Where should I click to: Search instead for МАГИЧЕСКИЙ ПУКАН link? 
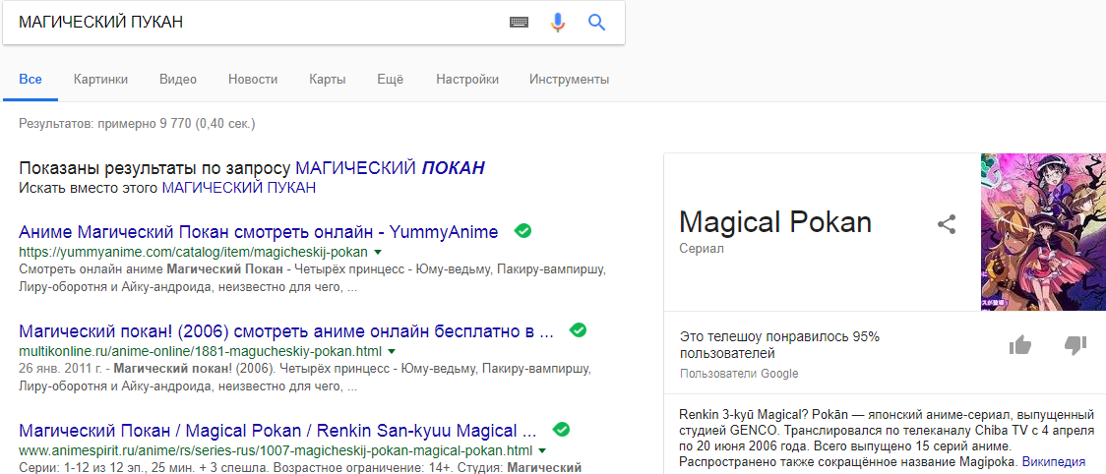(x=238, y=189)
